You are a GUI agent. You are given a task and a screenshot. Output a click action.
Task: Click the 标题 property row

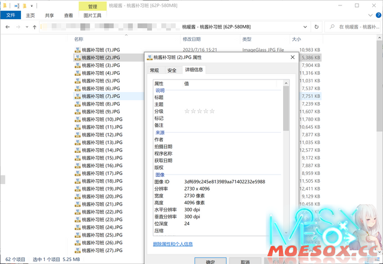tap(217, 97)
